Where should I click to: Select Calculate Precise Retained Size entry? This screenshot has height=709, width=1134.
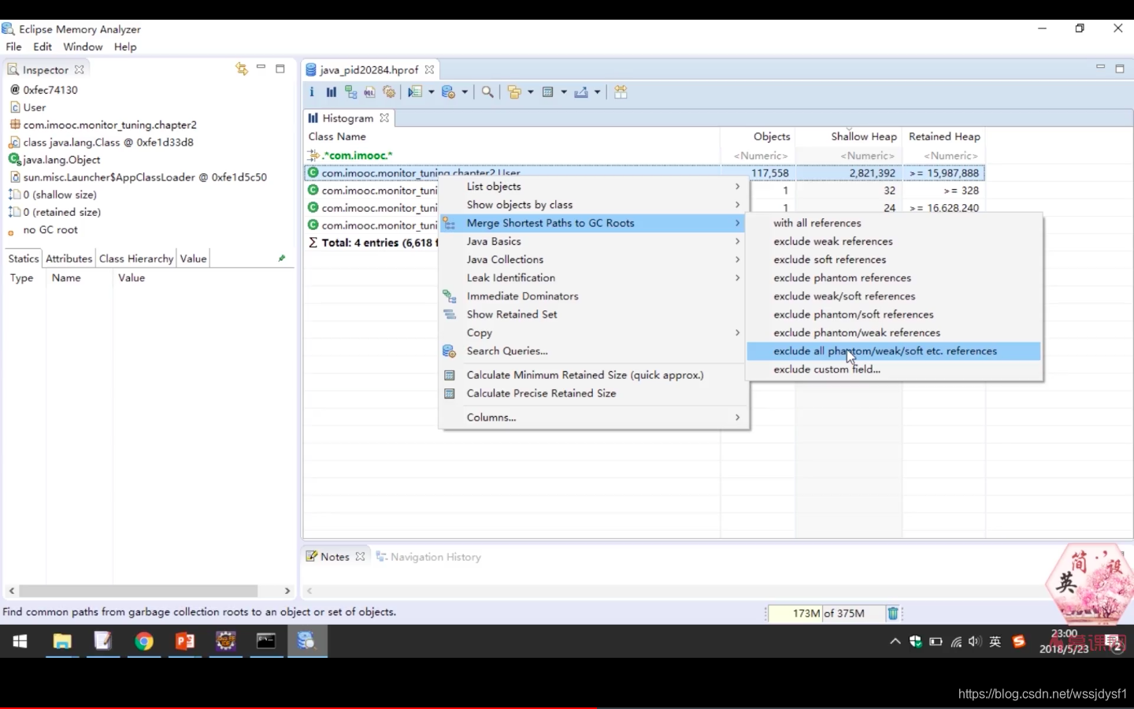594,394
